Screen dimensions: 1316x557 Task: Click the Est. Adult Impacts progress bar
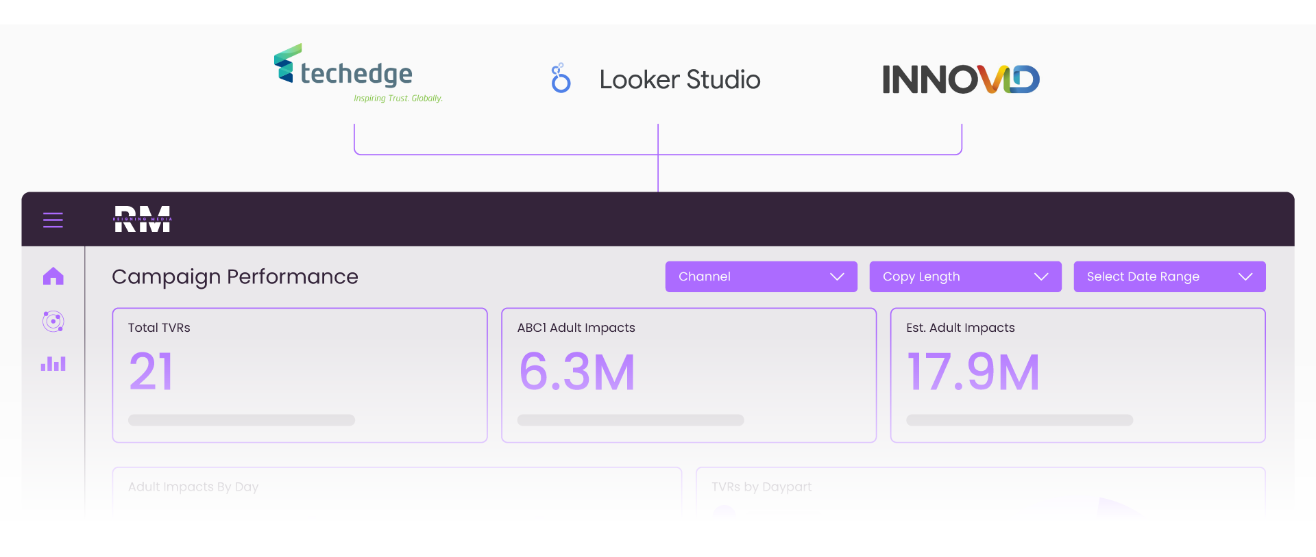point(1019,420)
